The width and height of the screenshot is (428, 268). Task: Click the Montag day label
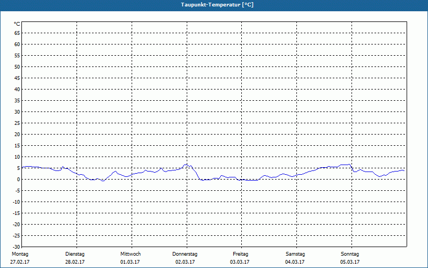[x=20, y=254]
